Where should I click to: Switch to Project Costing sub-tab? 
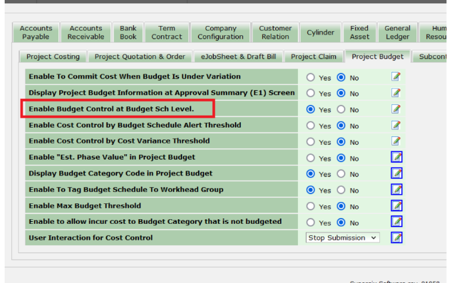pos(53,56)
